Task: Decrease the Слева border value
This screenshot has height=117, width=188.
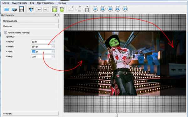Action: pyautogui.click(x=53, y=52)
